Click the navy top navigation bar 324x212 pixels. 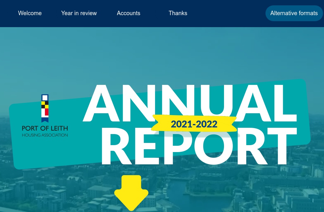[x=221, y=13]
